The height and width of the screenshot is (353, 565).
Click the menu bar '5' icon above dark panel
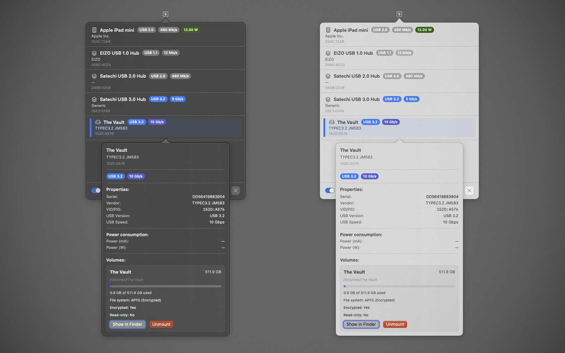tap(166, 14)
